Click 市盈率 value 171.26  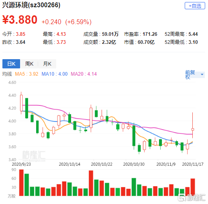click(150, 34)
